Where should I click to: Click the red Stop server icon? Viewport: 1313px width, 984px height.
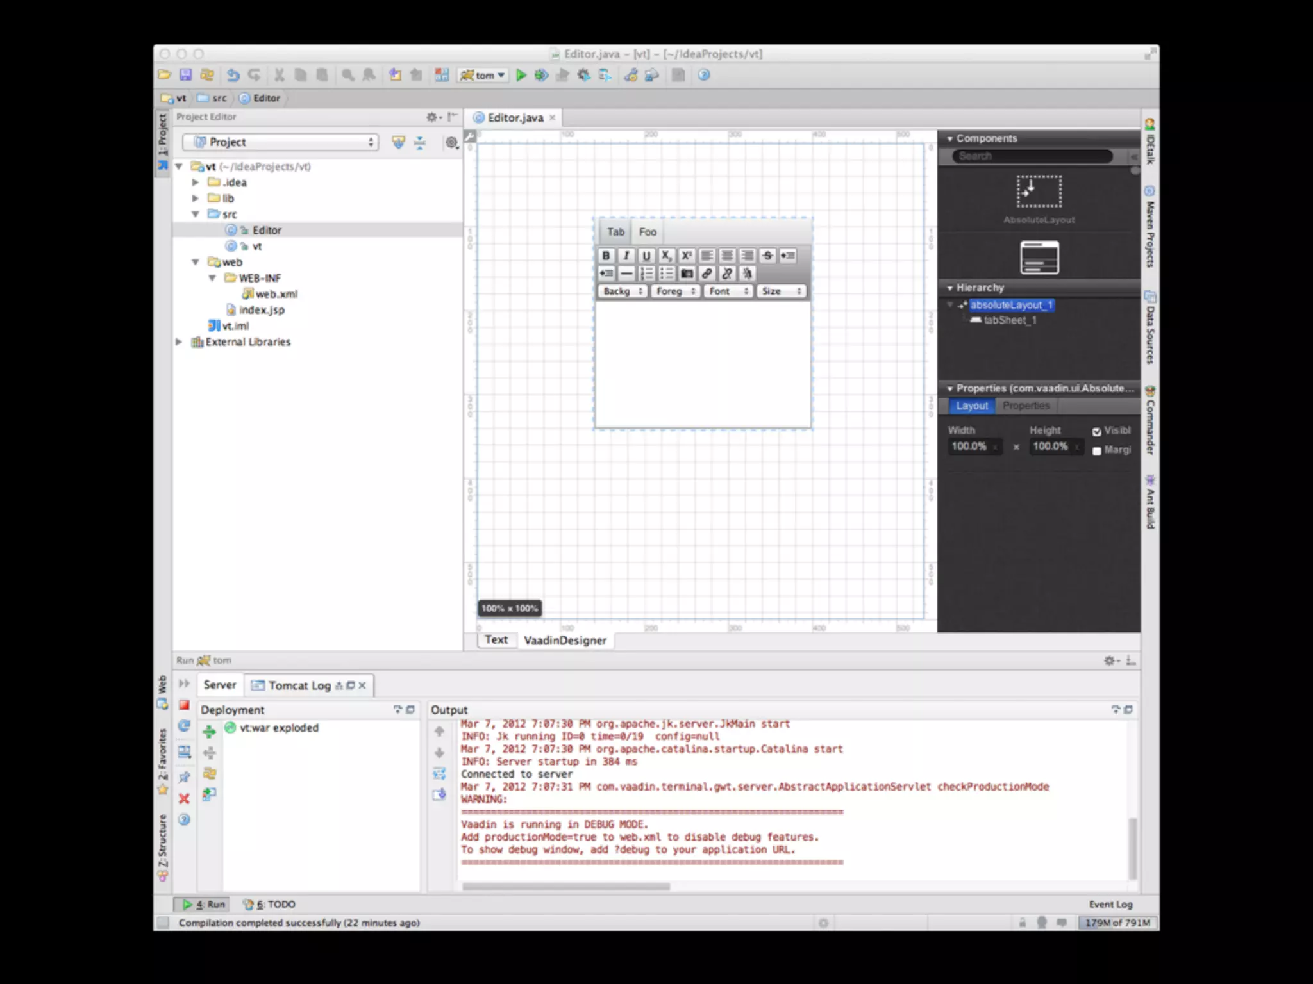click(184, 705)
